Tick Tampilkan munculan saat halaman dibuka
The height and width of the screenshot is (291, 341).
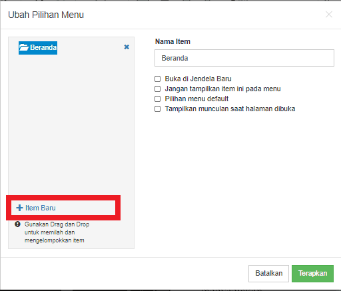point(157,109)
